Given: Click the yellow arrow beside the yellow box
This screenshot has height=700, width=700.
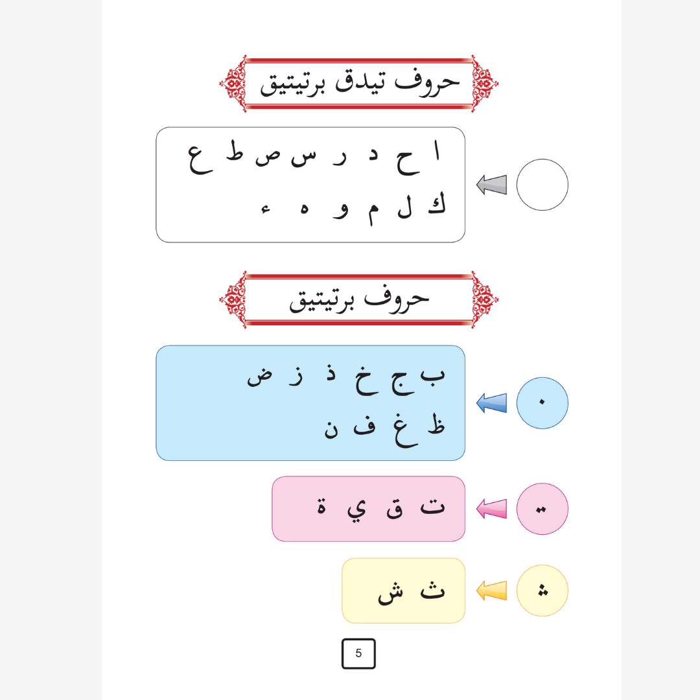Looking at the screenshot, I should (x=492, y=590).
